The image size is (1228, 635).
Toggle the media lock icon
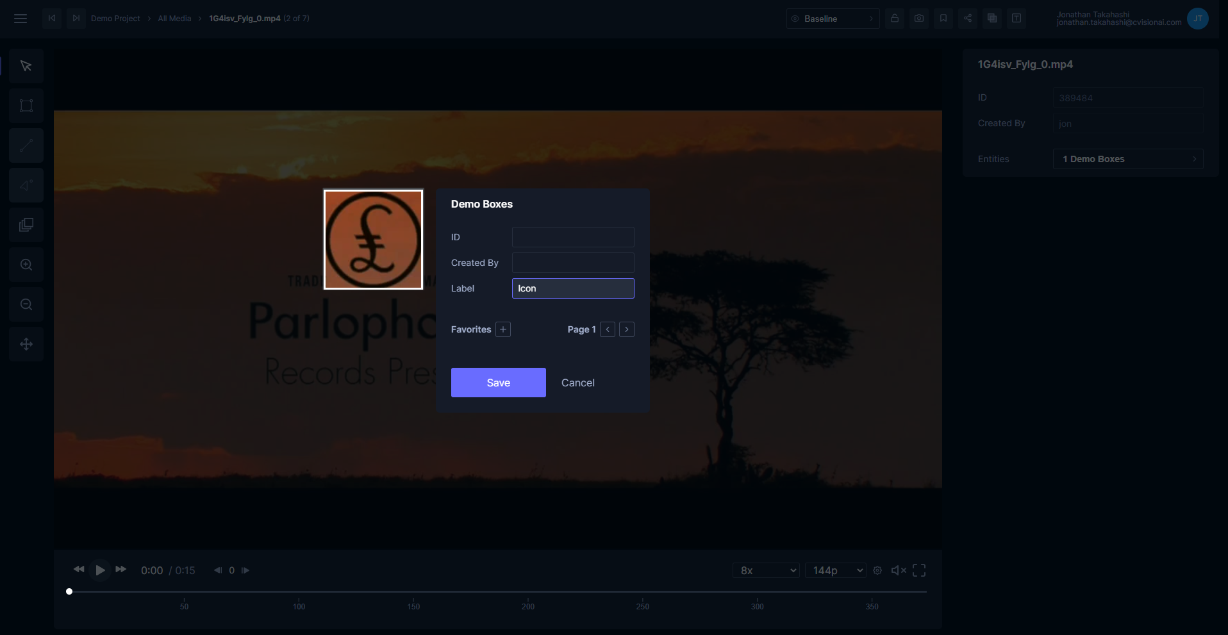click(895, 19)
